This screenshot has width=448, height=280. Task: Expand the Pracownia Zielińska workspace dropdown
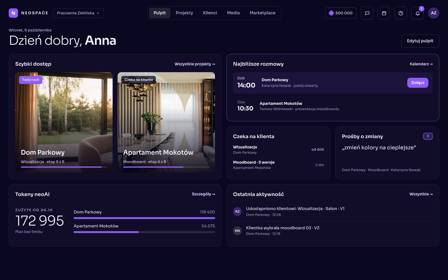coord(78,13)
